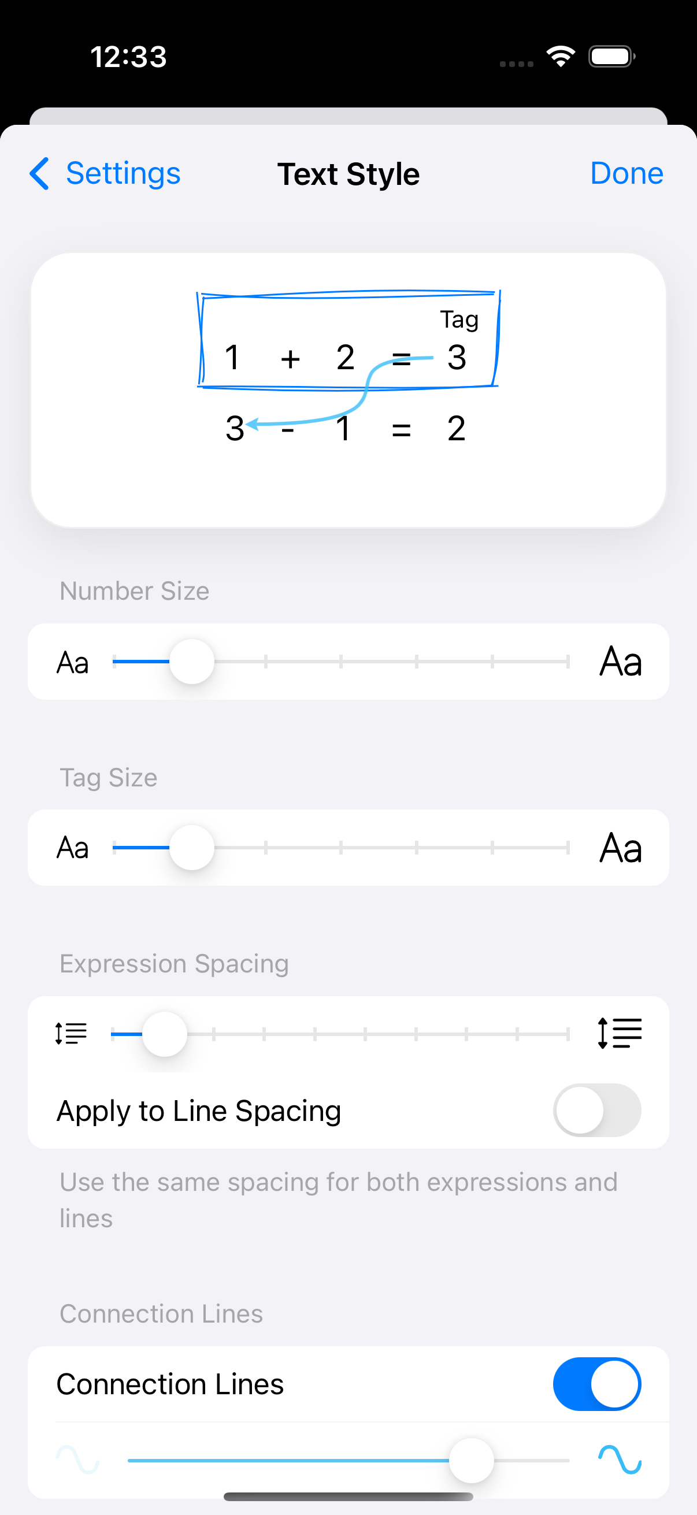Tap Done to close Text Style
This screenshot has height=1515, width=697.
pyautogui.click(x=626, y=173)
